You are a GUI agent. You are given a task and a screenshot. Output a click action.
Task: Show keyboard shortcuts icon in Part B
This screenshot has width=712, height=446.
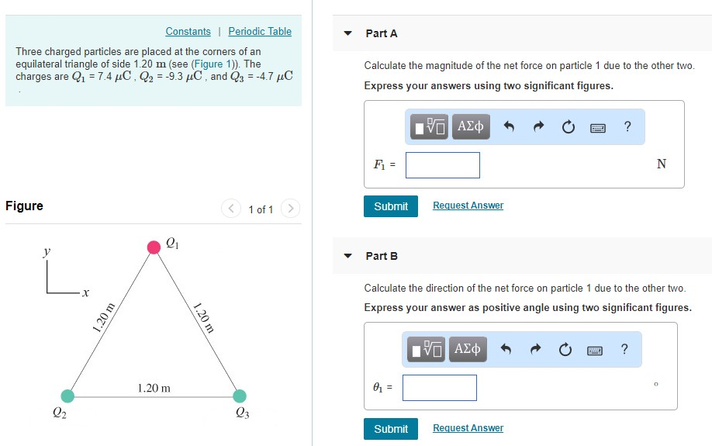tap(594, 351)
